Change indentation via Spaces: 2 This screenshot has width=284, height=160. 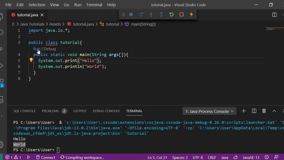point(180,157)
